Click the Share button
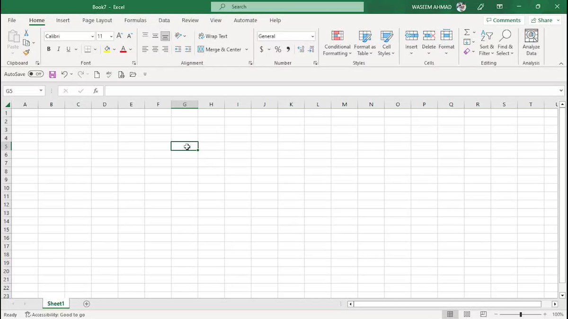568x319 pixels. click(544, 20)
